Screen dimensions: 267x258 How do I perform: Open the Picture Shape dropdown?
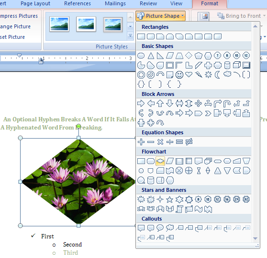[x=160, y=16]
